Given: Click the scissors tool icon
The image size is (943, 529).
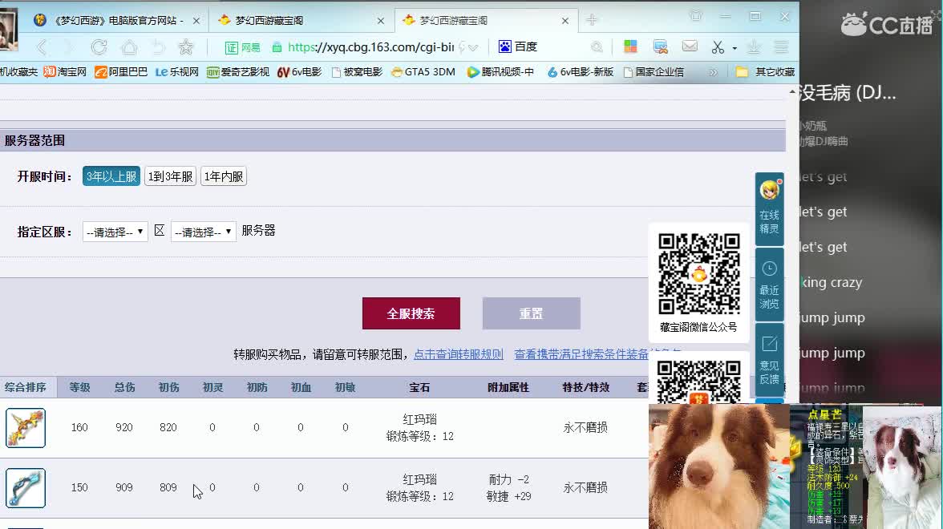Looking at the screenshot, I should [x=718, y=46].
